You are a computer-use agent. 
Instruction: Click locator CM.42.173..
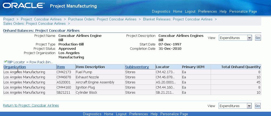click(165, 72)
